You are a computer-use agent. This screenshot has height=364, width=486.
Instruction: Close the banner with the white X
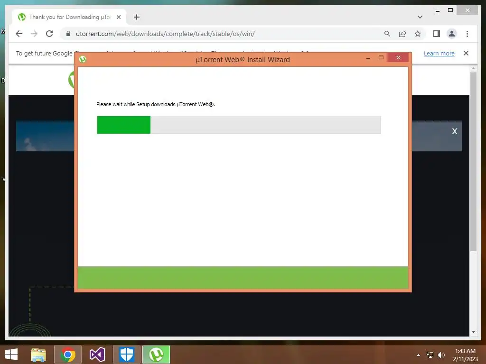454,131
